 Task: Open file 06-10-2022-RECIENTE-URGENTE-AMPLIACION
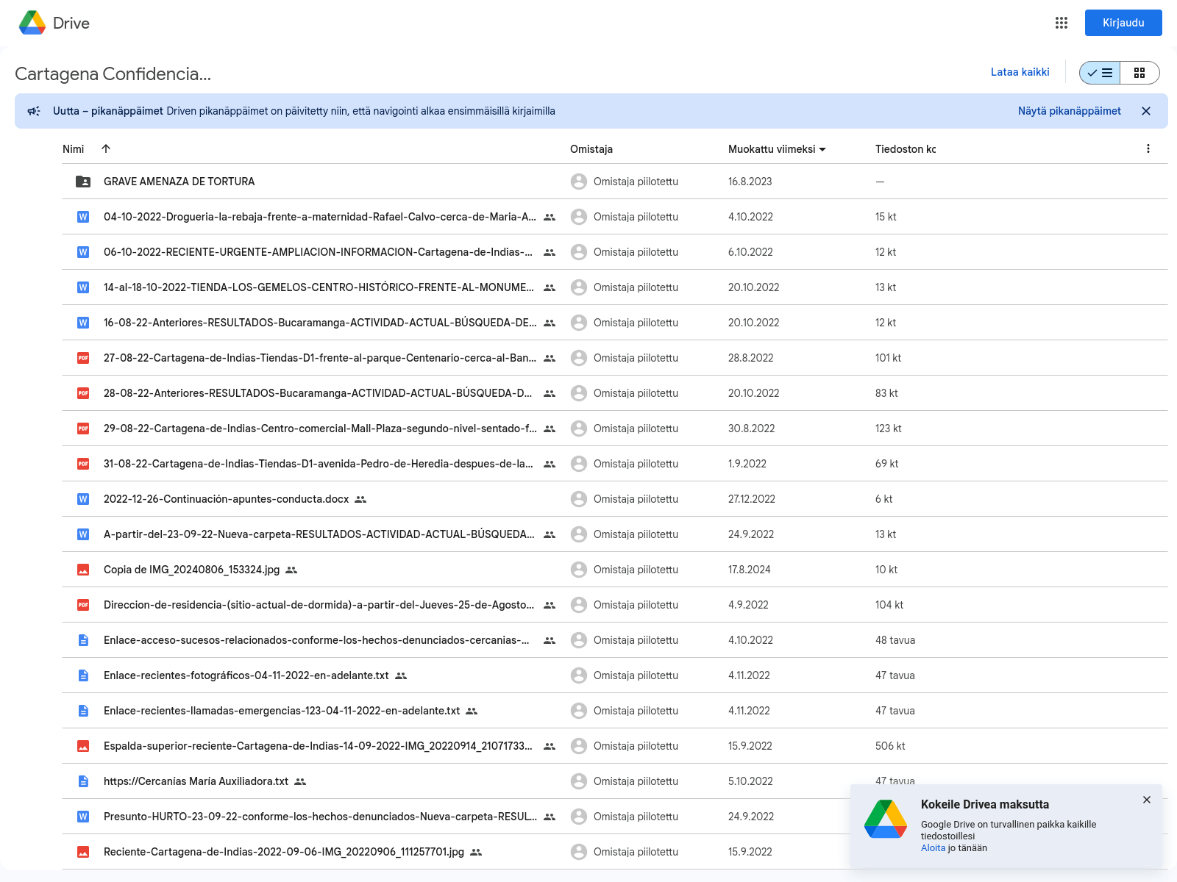point(318,252)
